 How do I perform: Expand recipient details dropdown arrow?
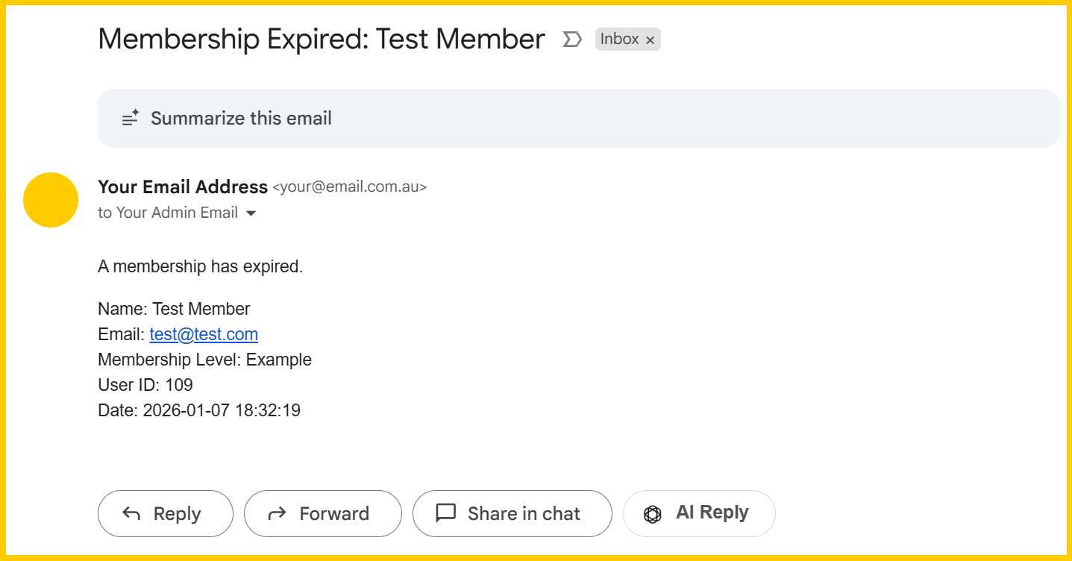pos(251,213)
